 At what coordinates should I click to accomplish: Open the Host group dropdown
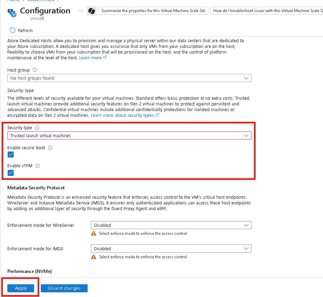pos(129,78)
